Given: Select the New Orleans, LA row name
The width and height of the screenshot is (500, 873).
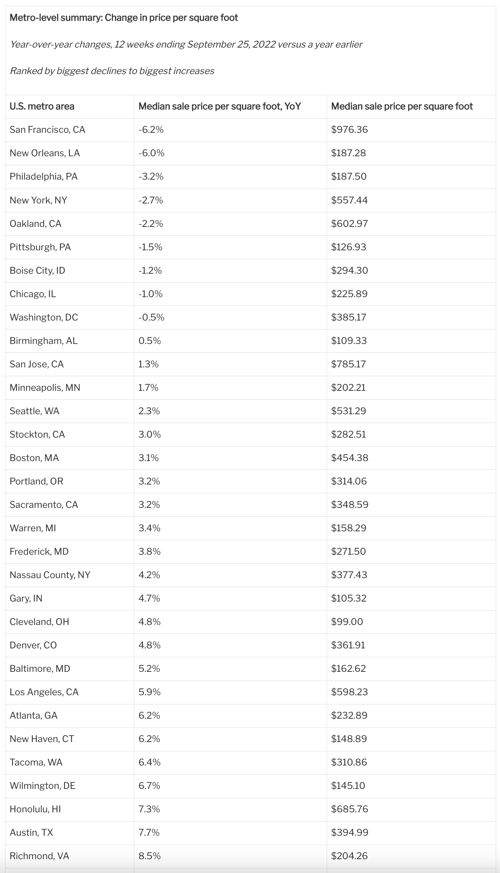Looking at the screenshot, I should pos(45,153).
